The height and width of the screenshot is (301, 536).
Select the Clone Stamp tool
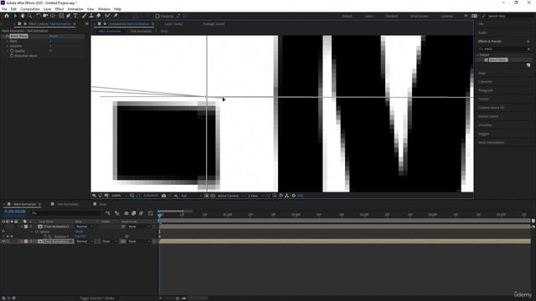coord(91,16)
